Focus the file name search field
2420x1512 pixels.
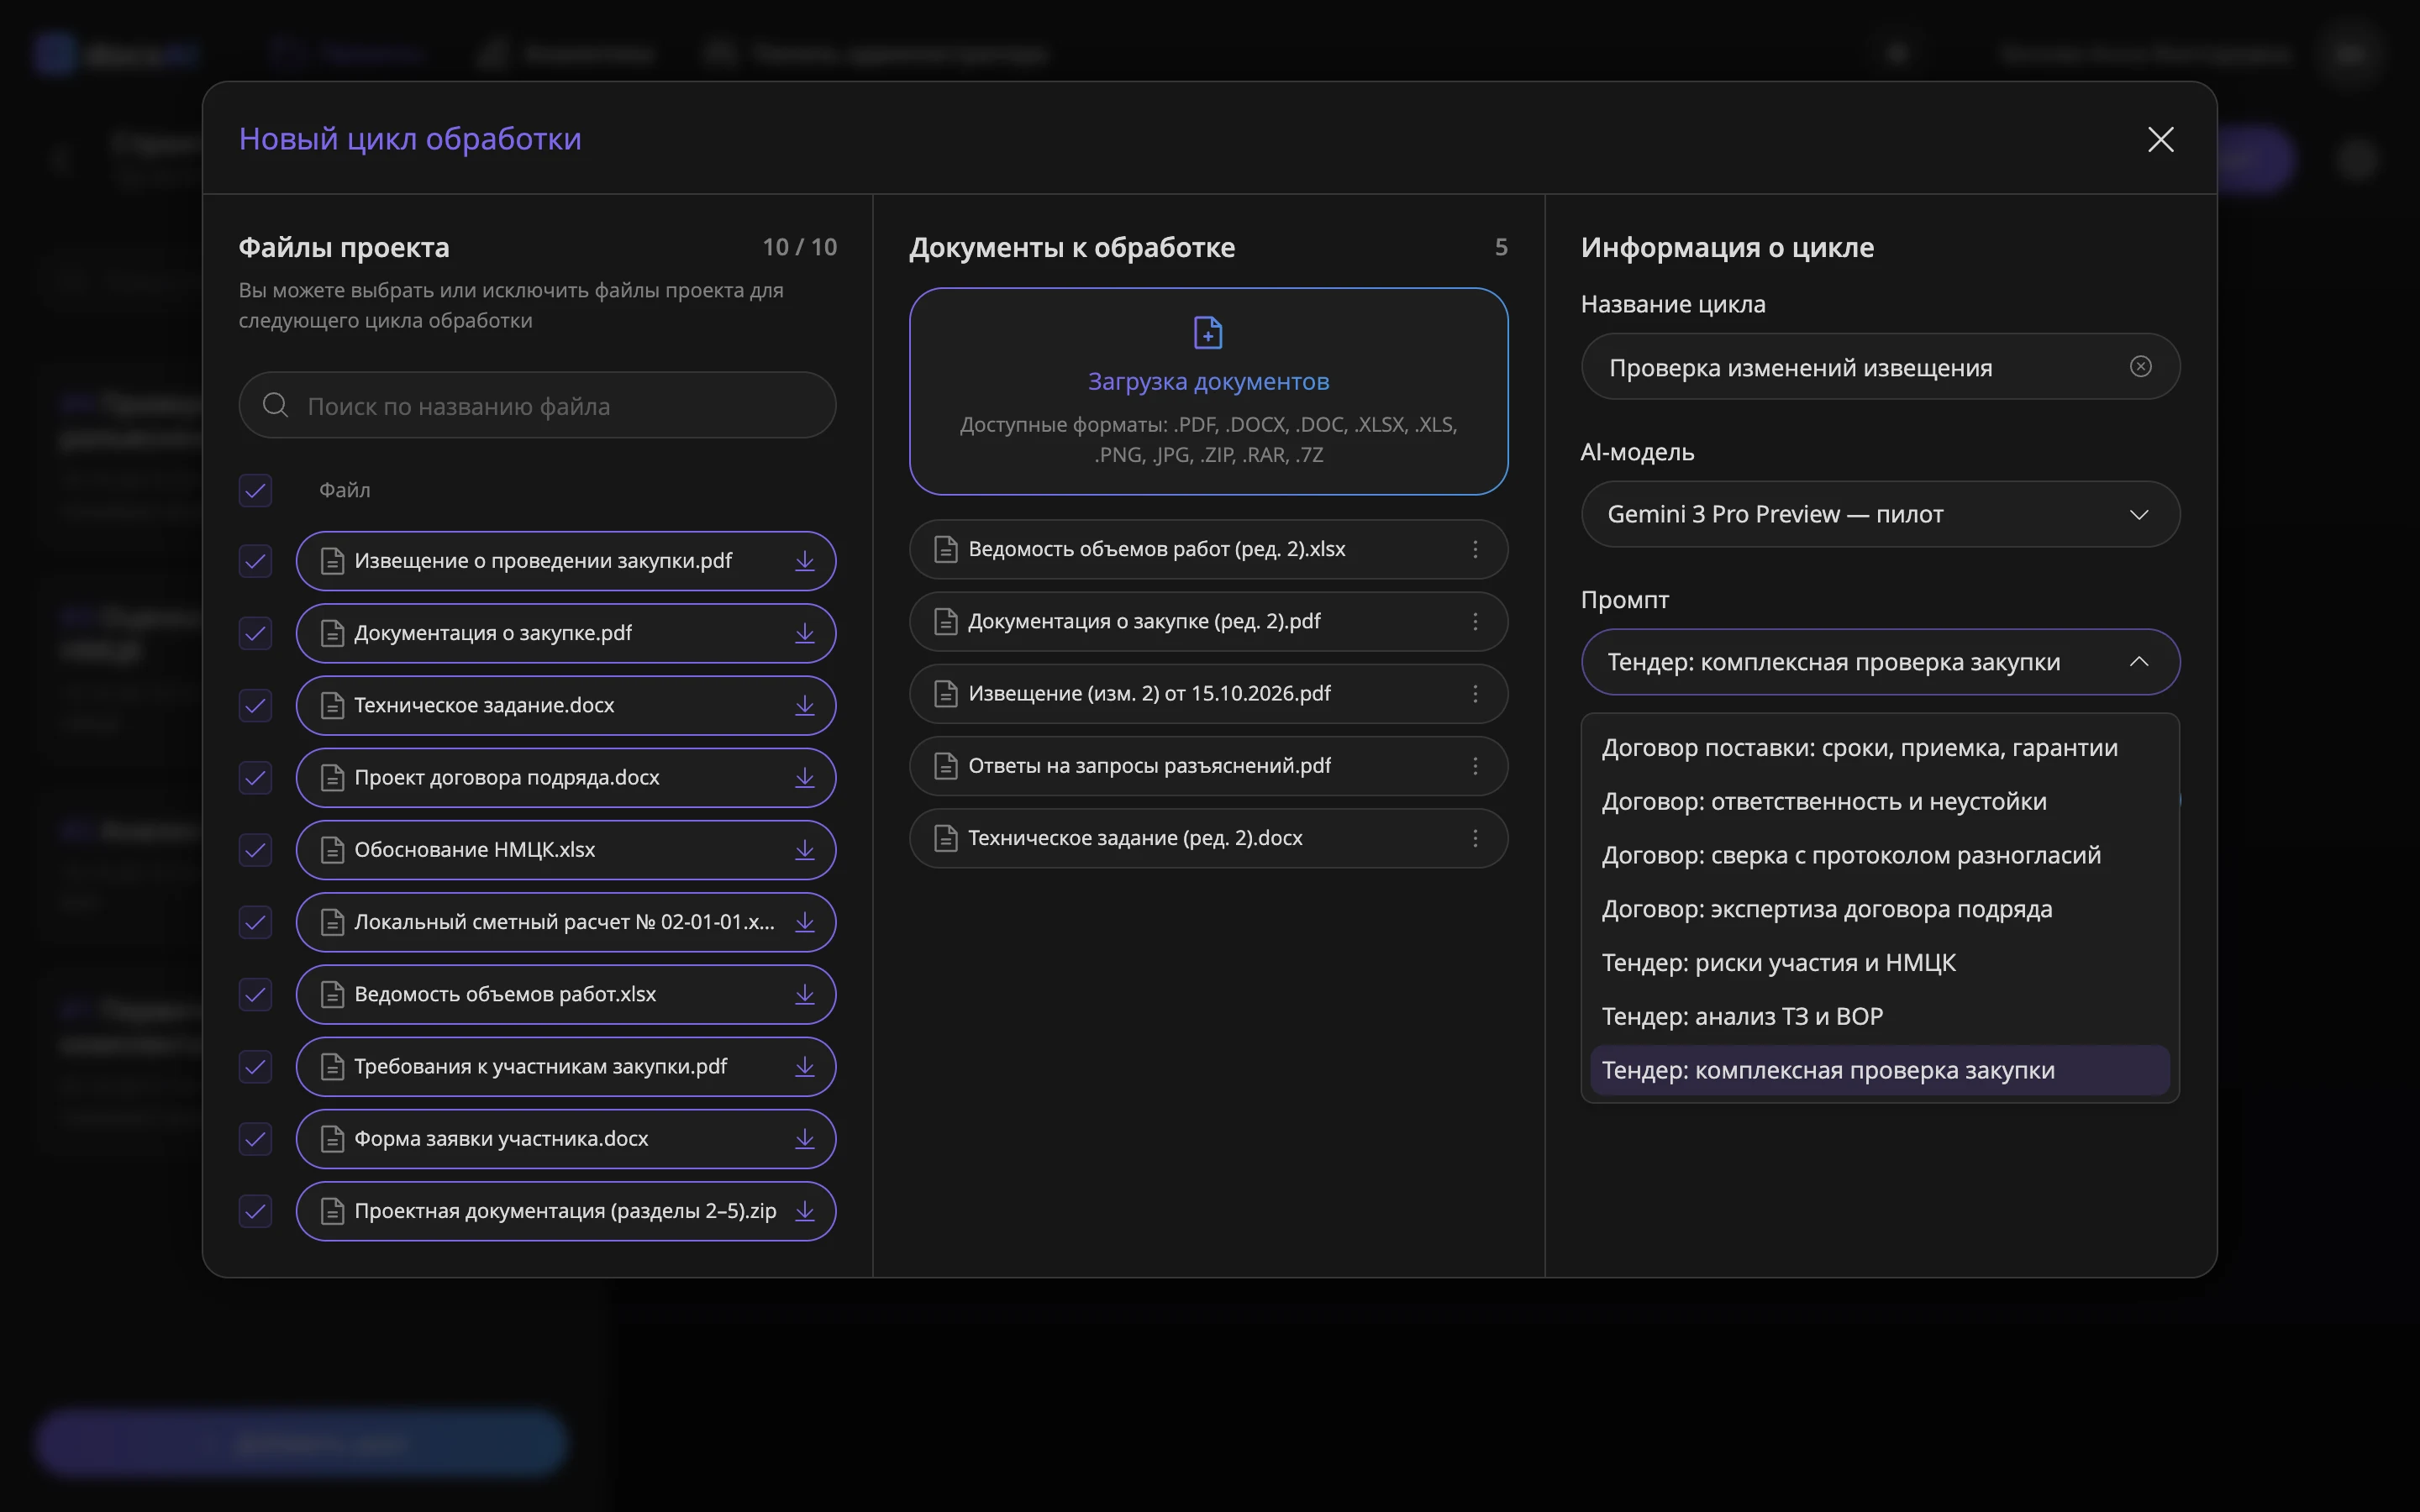[537, 405]
